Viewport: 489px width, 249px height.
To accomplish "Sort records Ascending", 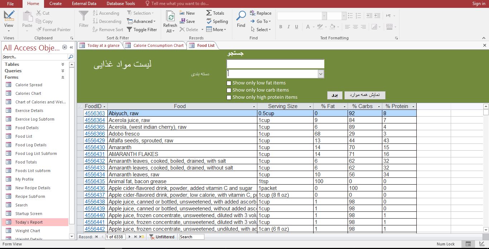I will tap(106, 13).
